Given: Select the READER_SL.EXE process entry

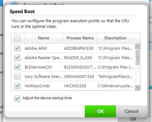Looking at the screenshot, I should 78,58.
